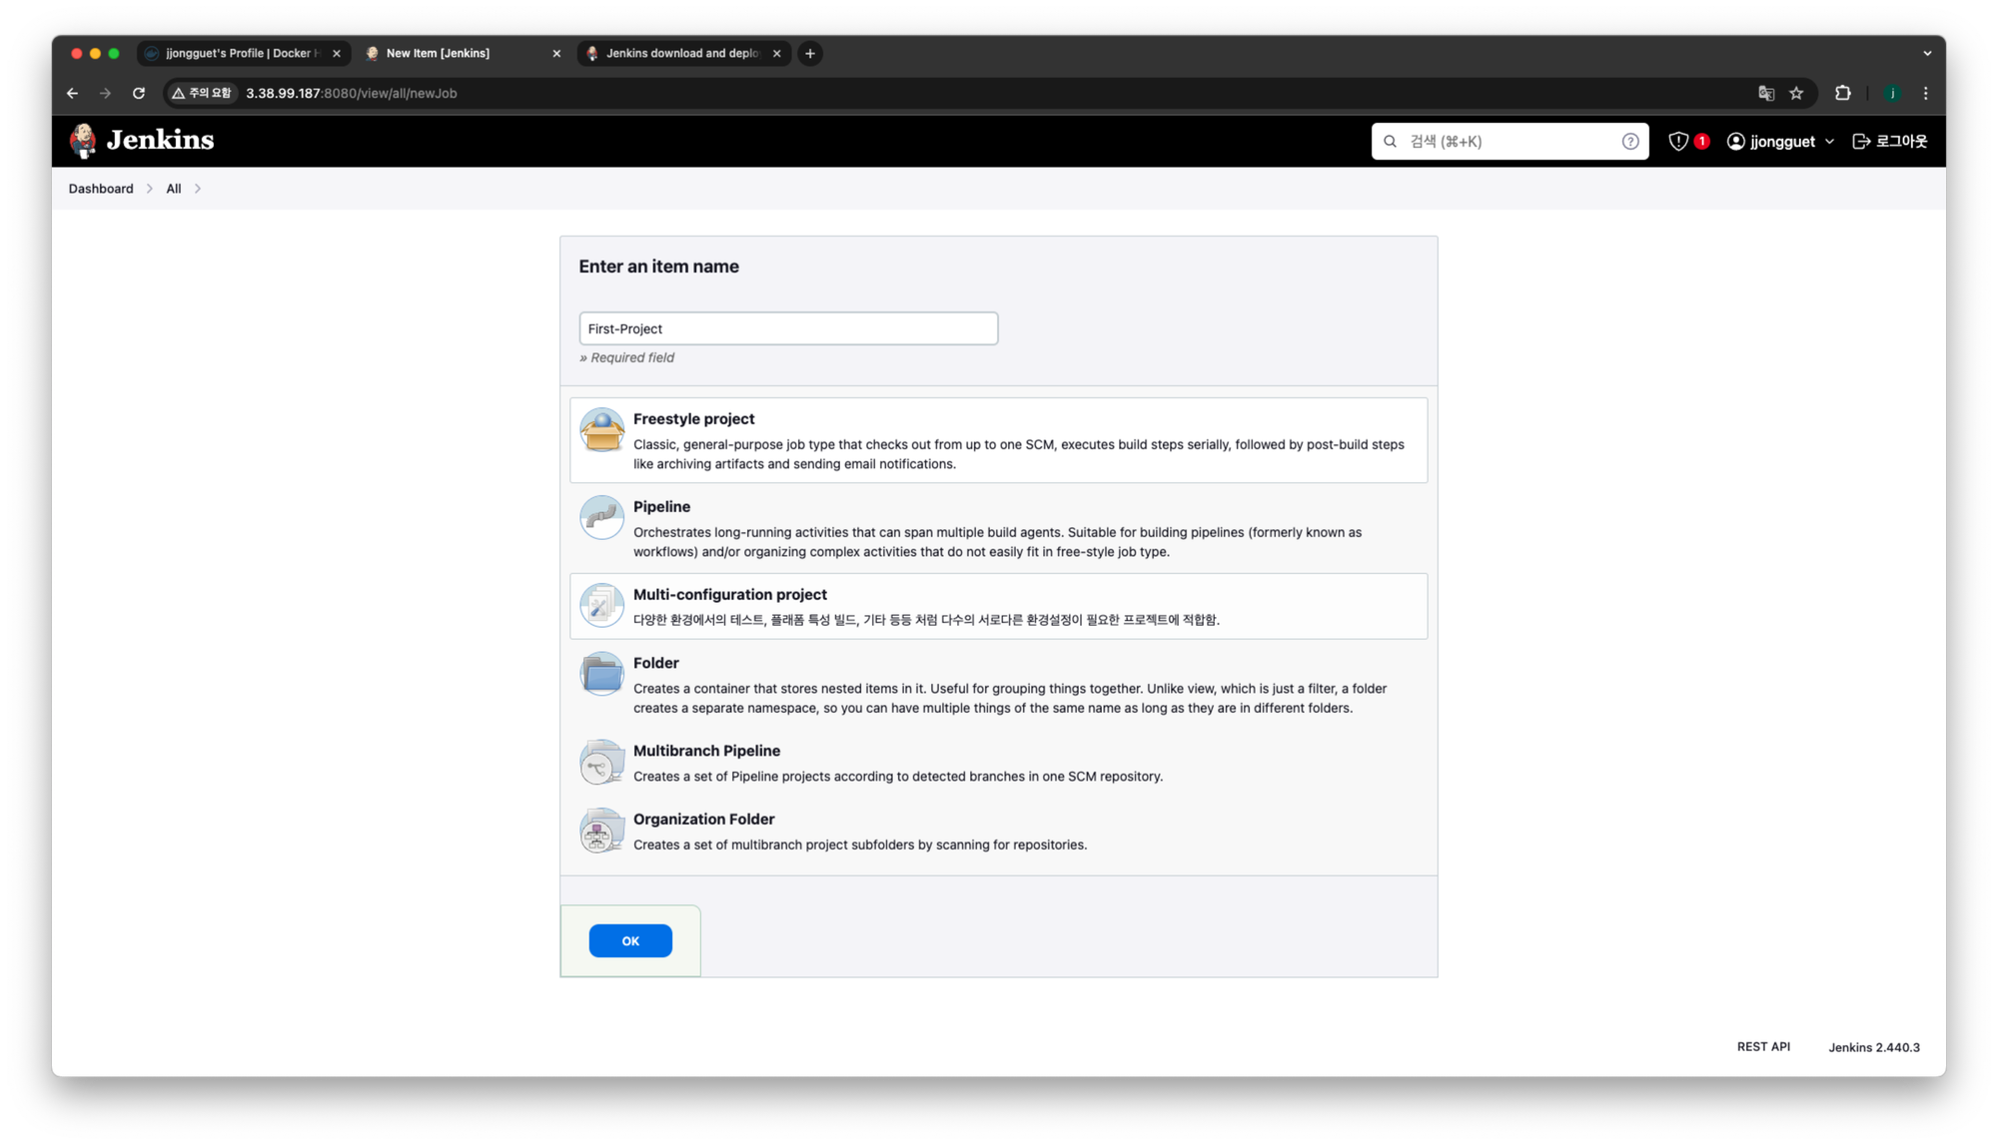Select the Folder item icon

601,674
